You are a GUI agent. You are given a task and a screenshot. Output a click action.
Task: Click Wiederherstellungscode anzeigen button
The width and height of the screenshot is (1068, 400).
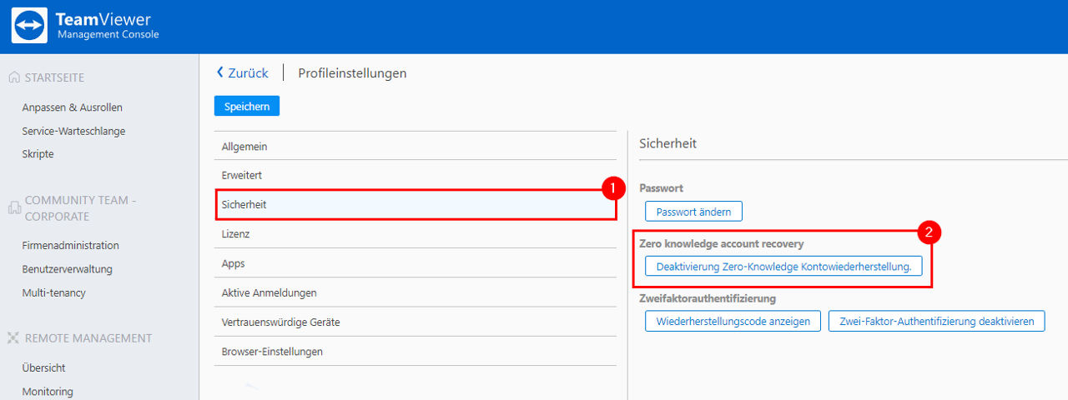click(x=733, y=321)
